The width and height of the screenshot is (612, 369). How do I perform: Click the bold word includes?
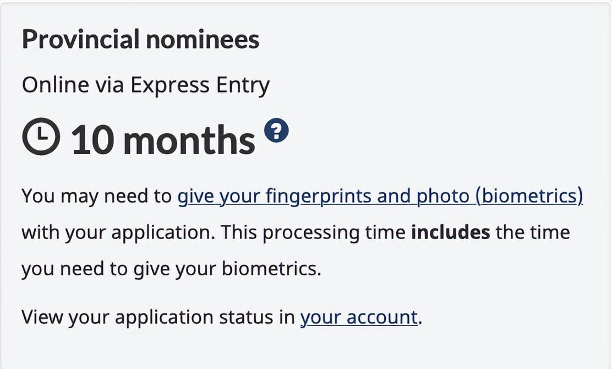(451, 232)
